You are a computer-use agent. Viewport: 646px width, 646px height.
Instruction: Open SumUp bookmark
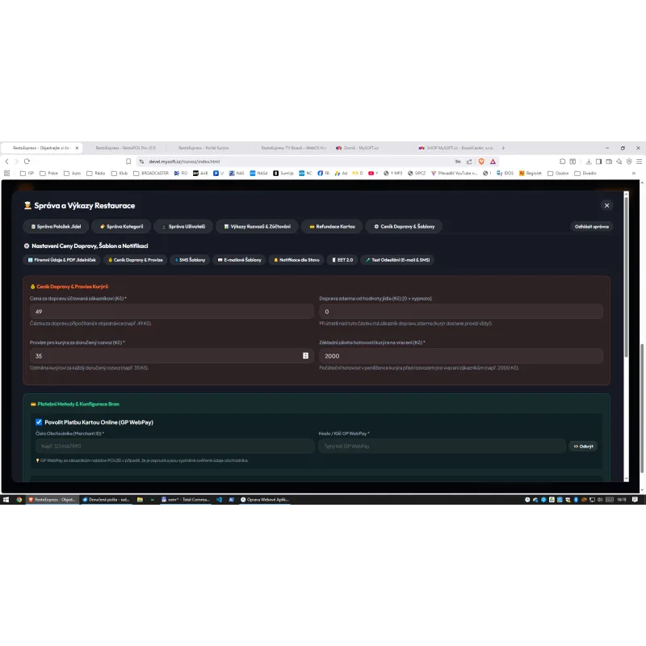tap(283, 173)
